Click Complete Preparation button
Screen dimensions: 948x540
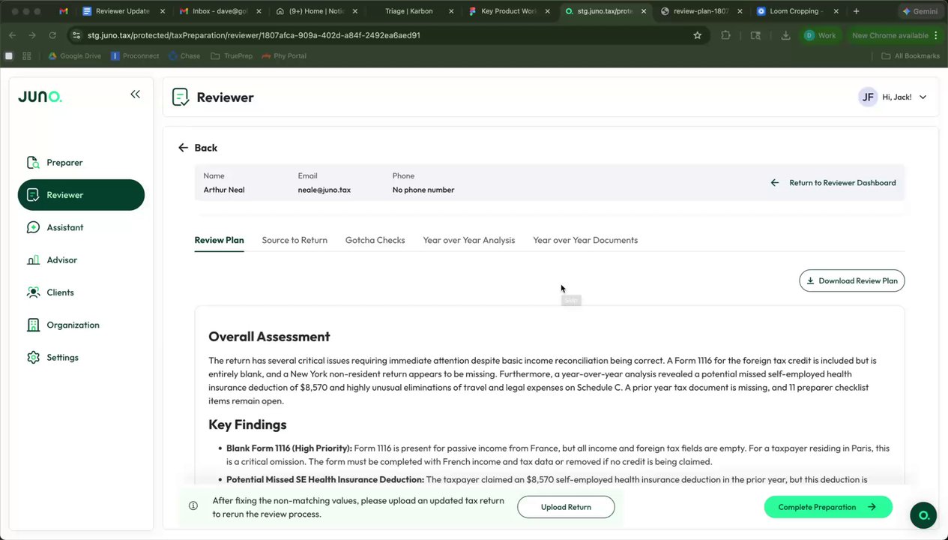(827, 507)
